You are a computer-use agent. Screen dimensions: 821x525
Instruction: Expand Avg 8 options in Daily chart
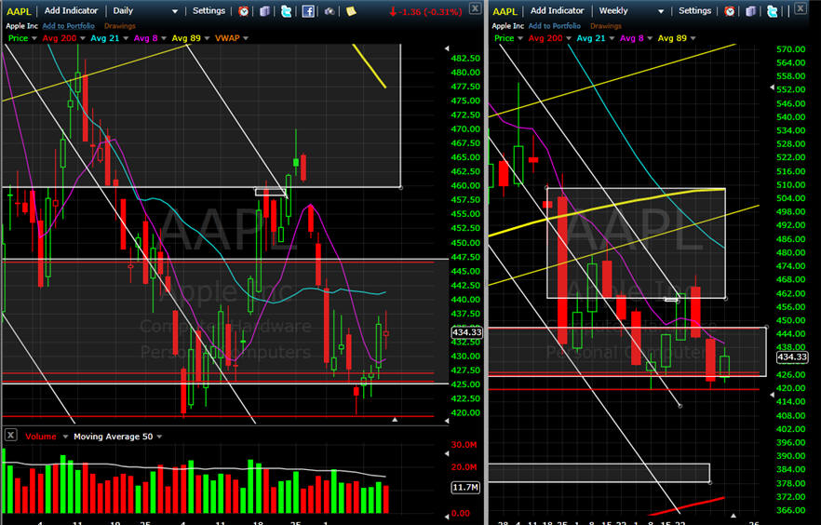click(164, 38)
